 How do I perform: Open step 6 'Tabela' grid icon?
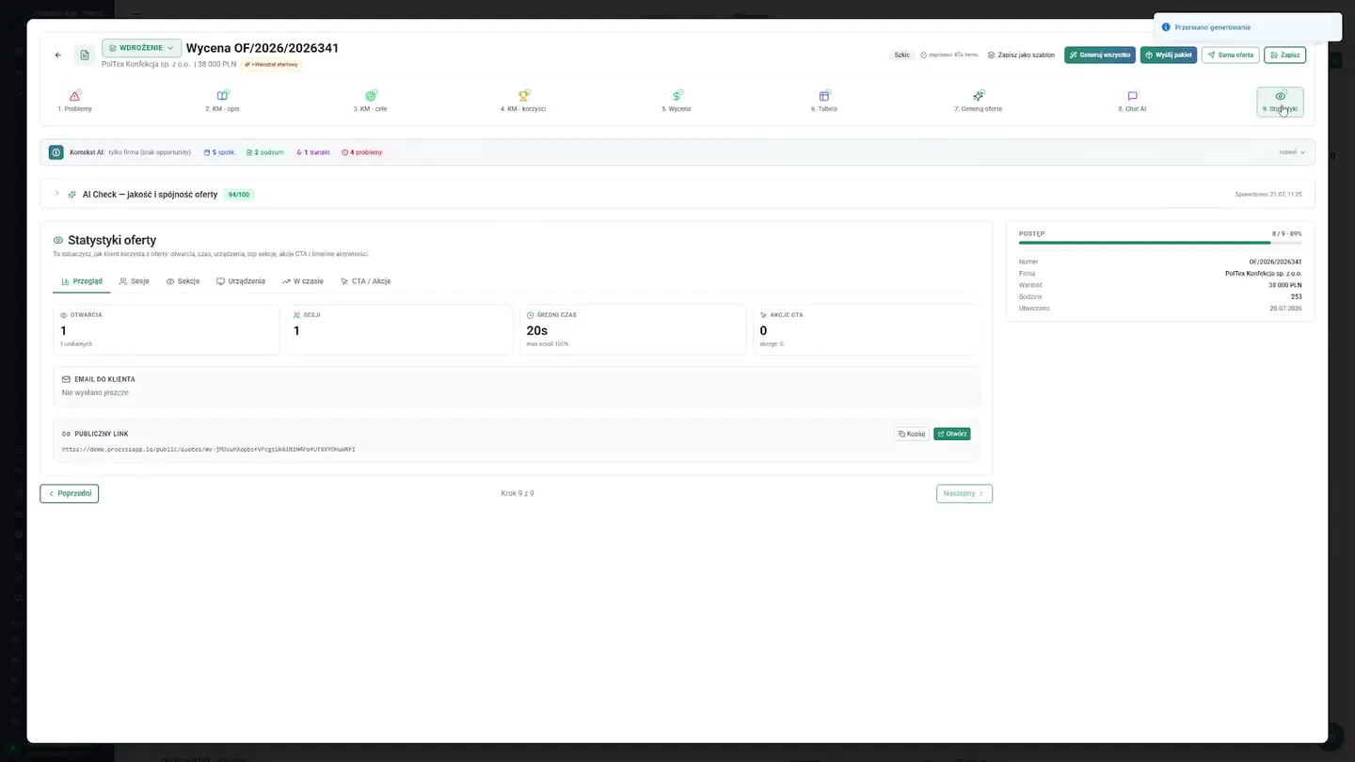(x=824, y=96)
